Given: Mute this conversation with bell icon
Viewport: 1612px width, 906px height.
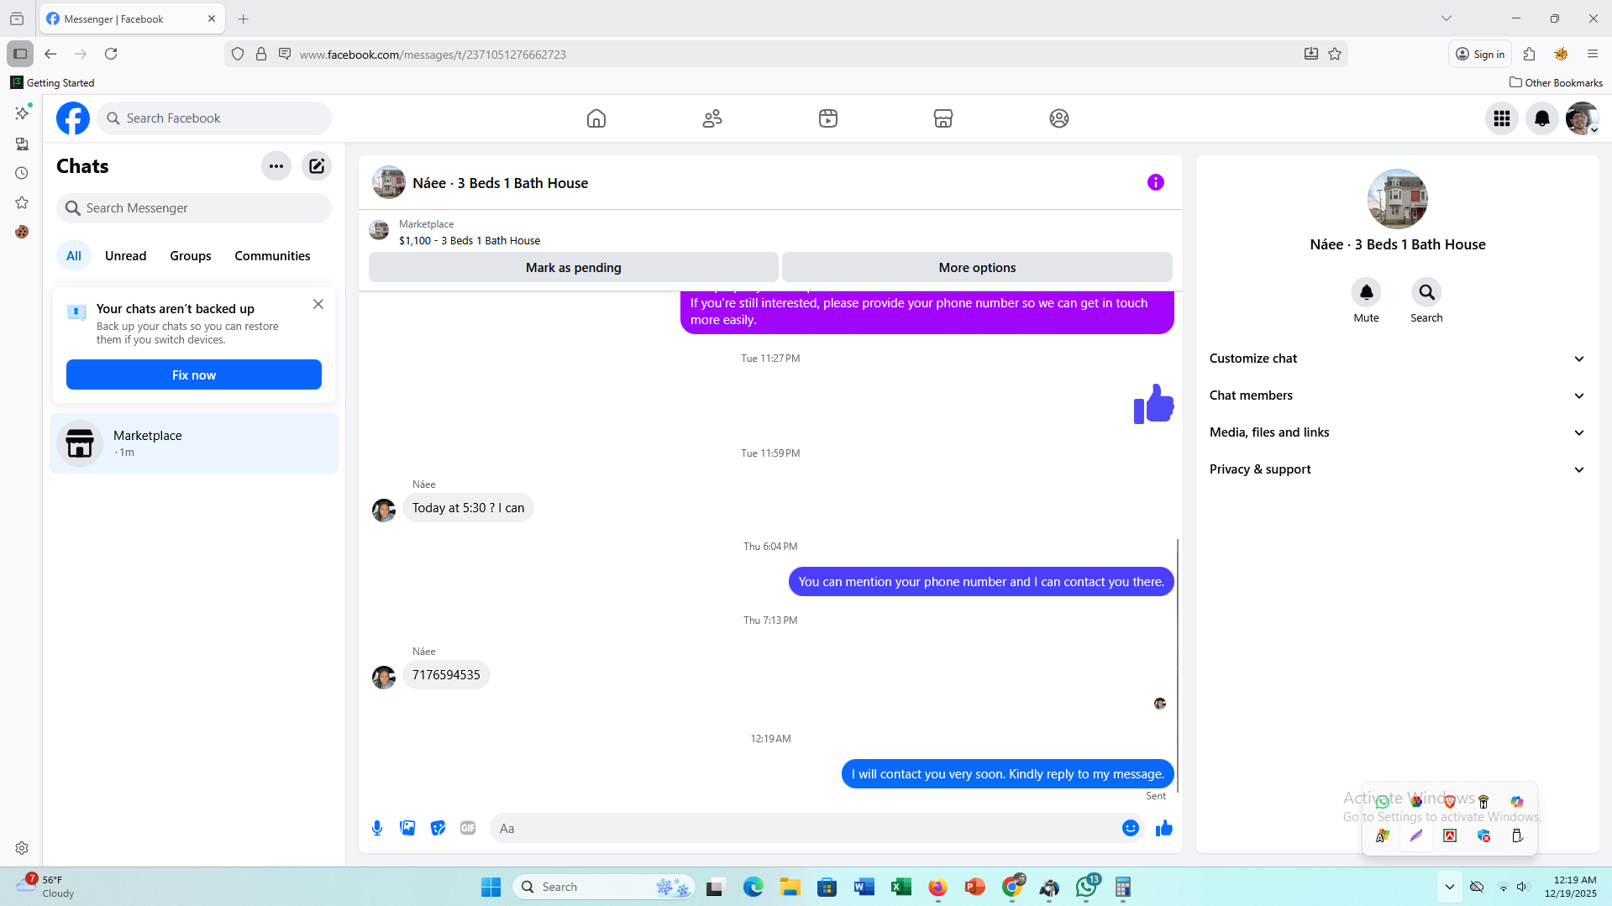Looking at the screenshot, I should (x=1367, y=292).
